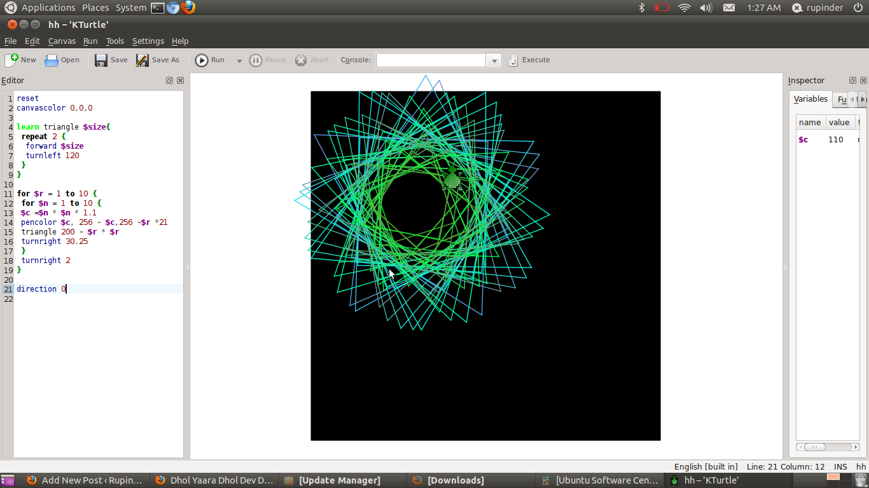Close the Editor panel
The image size is (869, 488).
pos(180,81)
